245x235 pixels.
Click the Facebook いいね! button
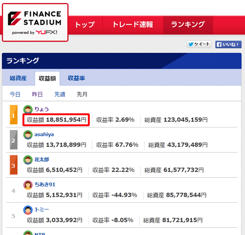[x=228, y=45]
